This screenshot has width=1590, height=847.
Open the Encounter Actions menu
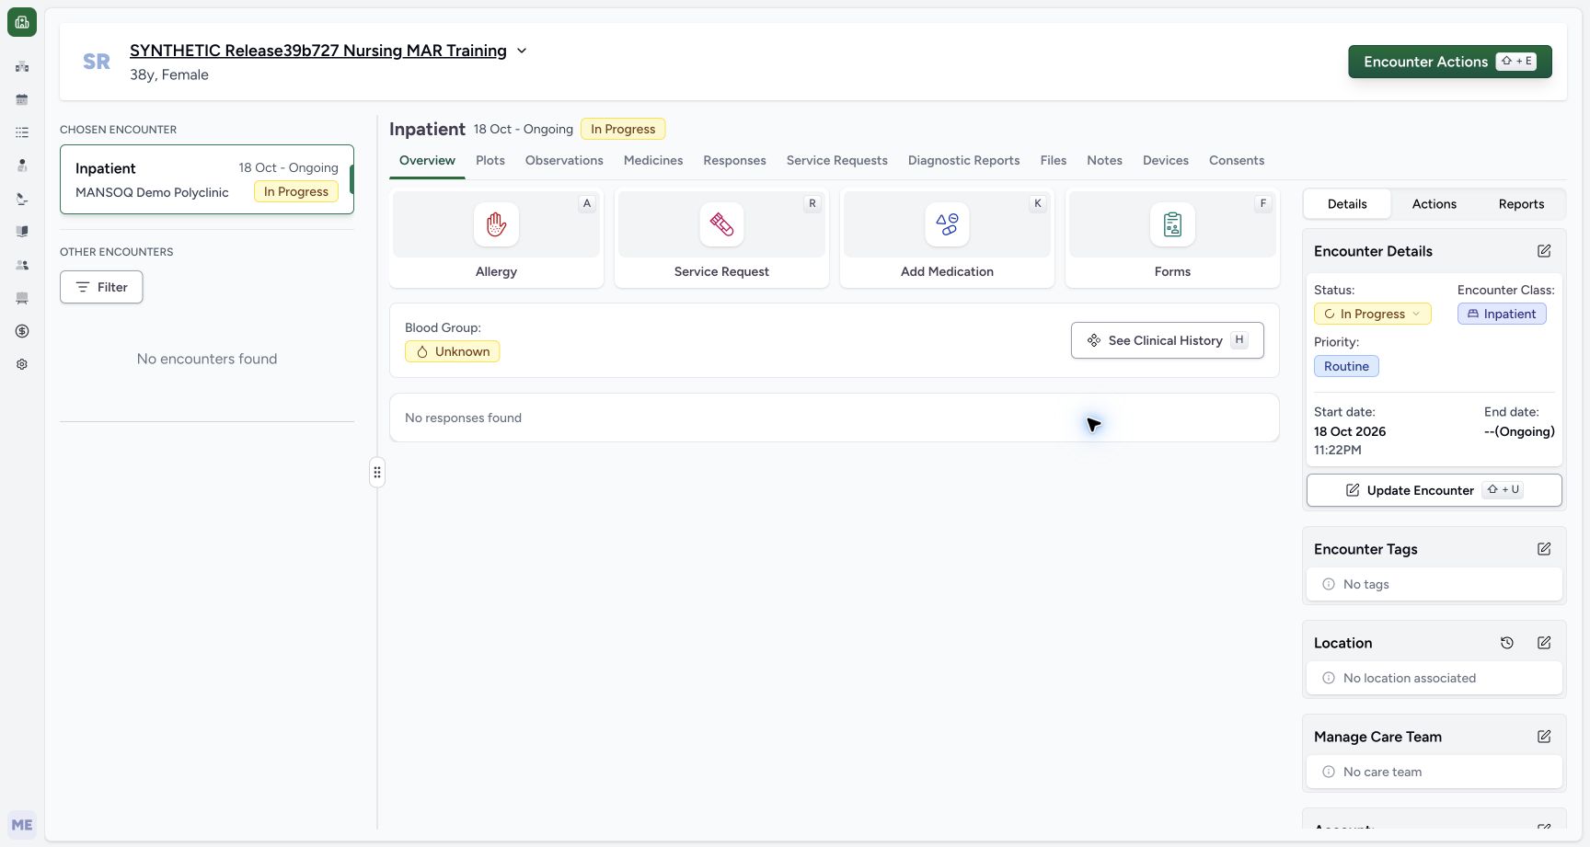[x=1450, y=62]
